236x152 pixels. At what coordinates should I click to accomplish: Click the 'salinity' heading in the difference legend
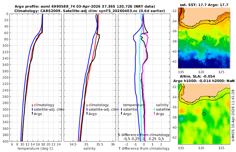click(162, 105)
